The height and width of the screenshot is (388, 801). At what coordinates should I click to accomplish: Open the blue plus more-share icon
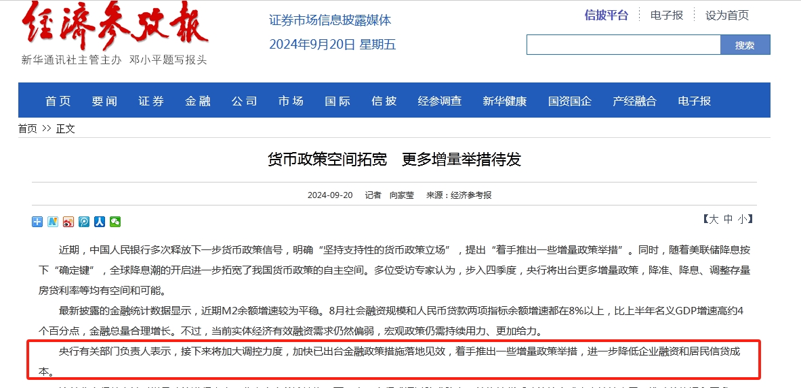click(x=37, y=222)
